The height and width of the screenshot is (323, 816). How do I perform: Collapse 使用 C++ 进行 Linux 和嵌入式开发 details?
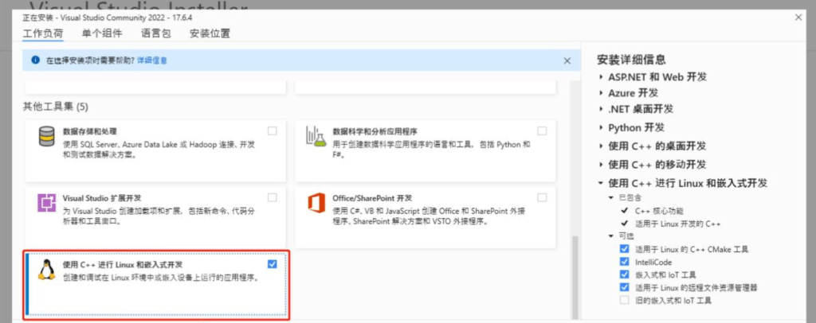[x=601, y=183]
